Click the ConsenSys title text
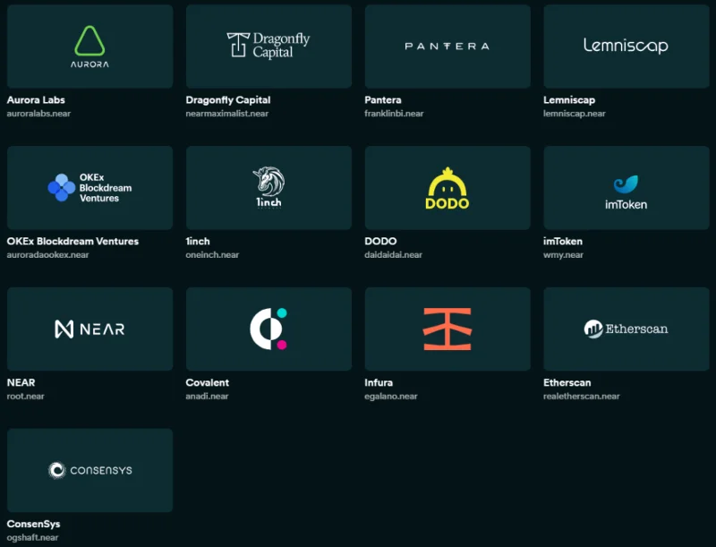This screenshot has width=716, height=547. (33, 524)
